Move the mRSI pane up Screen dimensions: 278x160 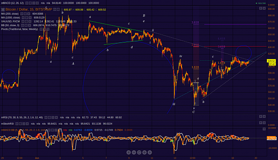click(261, 117)
